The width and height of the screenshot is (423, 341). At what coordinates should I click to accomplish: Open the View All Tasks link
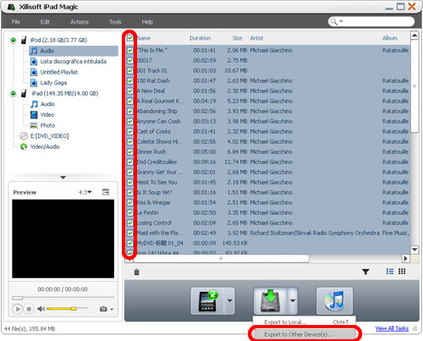click(x=392, y=328)
